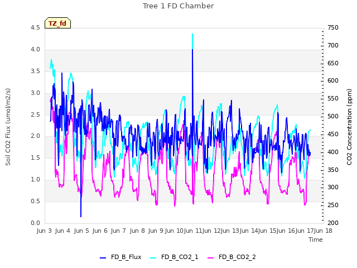Image resolution: width=357 pixels, height=268 pixels.
Task: Click the 400 right axis tick label
Action: (333, 152)
